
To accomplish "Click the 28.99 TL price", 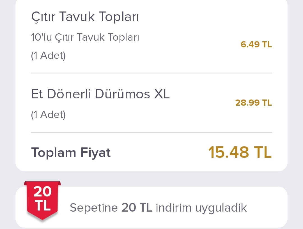I will pos(253,103).
